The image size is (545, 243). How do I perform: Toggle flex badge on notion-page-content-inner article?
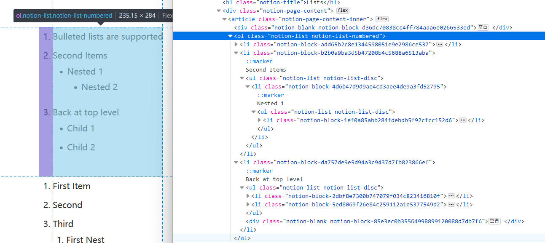(x=382, y=19)
